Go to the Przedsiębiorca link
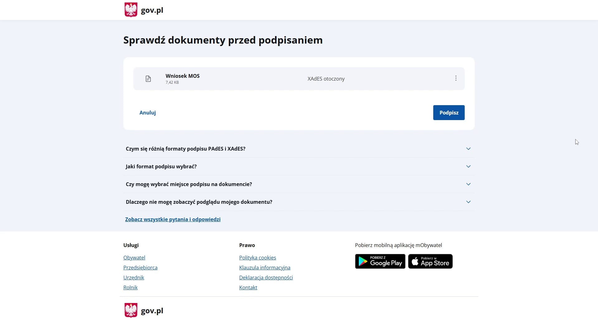Image resolution: width=598 pixels, height=336 pixels. [140, 268]
